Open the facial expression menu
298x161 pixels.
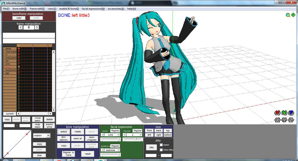pos(93,9)
